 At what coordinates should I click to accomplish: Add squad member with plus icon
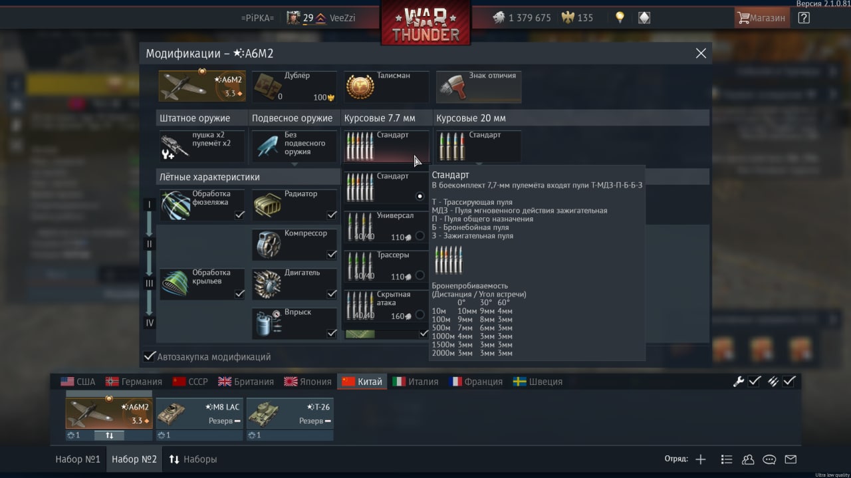[x=701, y=459]
